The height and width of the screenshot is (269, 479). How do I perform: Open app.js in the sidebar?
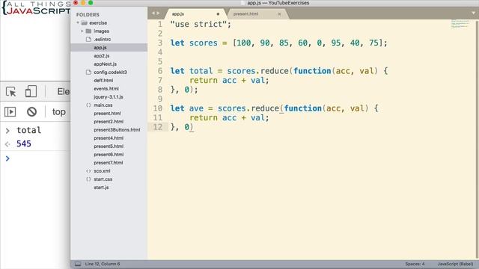click(100, 48)
